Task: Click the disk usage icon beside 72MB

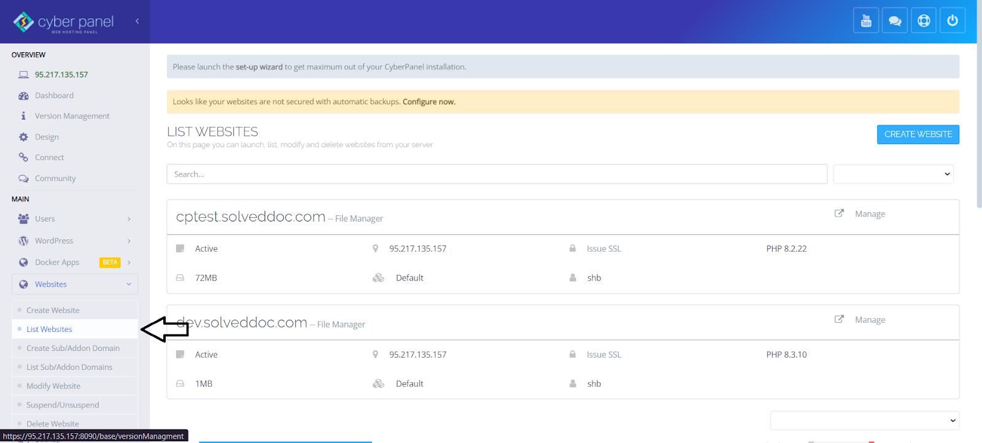Action: [180, 278]
